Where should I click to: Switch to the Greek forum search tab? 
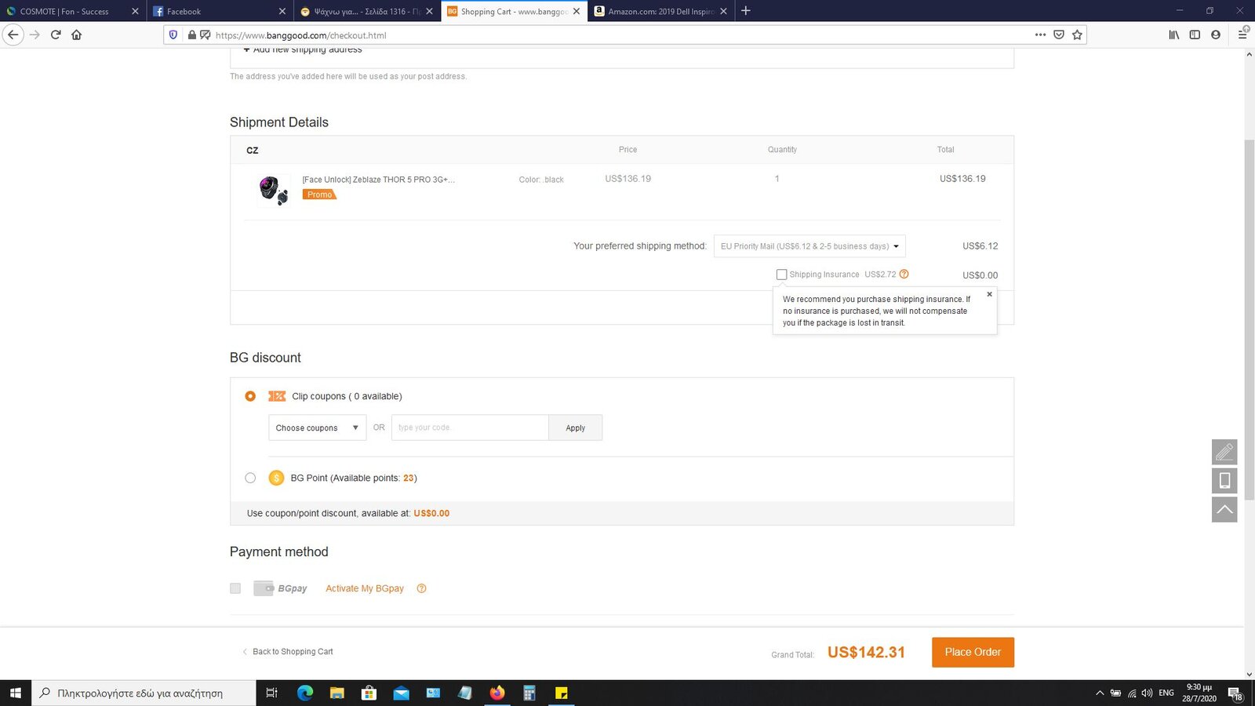(x=367, y=11)
